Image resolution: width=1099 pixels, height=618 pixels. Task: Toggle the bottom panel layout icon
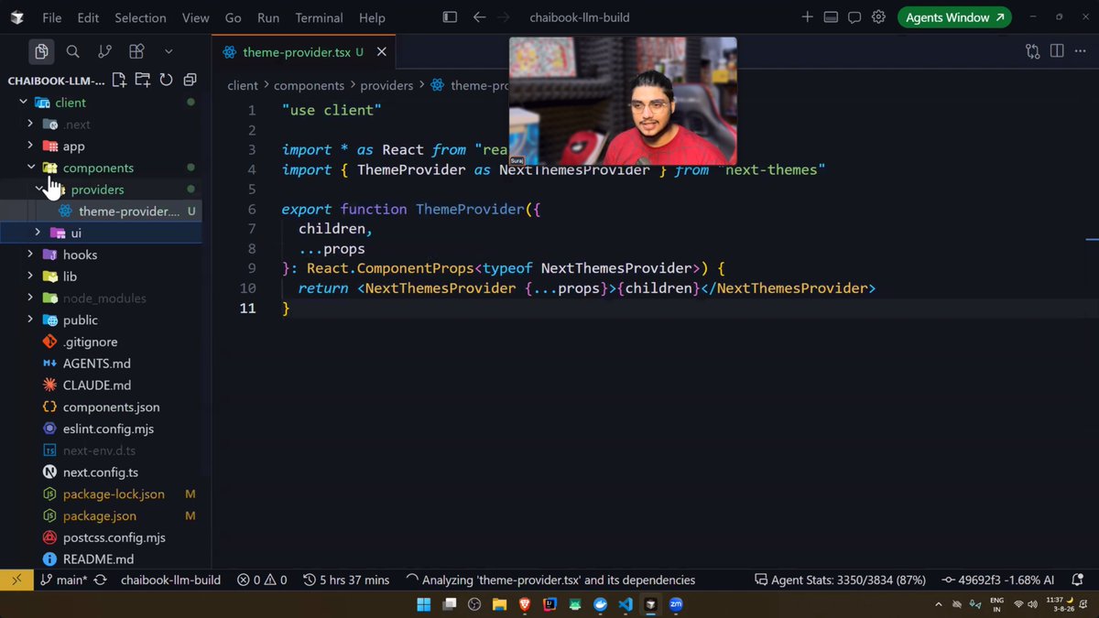pyautogui.click(x=831, y=17)
